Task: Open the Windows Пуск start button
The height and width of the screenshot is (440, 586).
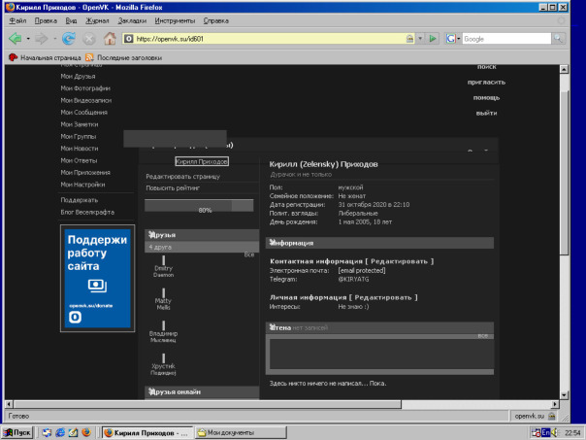Action: point(19,431)
